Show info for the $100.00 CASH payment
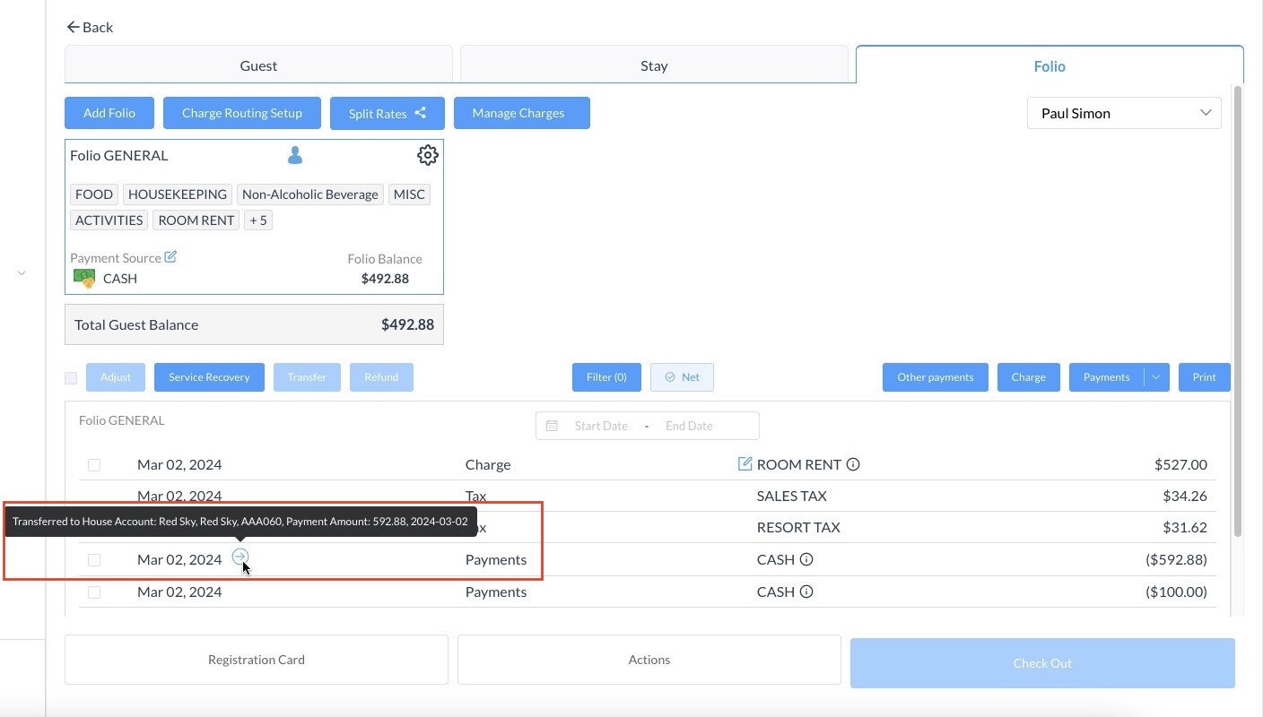Image resolution: width=1263 pixels, height=717 pixels. pyautogui.click(x=806, y=592)
